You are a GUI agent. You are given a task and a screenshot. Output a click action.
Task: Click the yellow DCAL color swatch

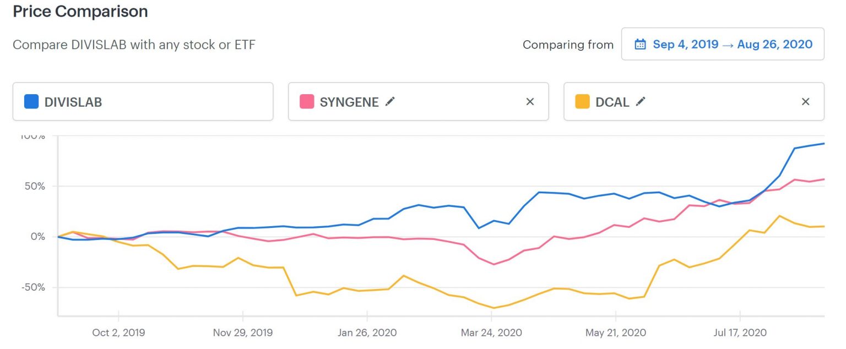pos(582,102)
